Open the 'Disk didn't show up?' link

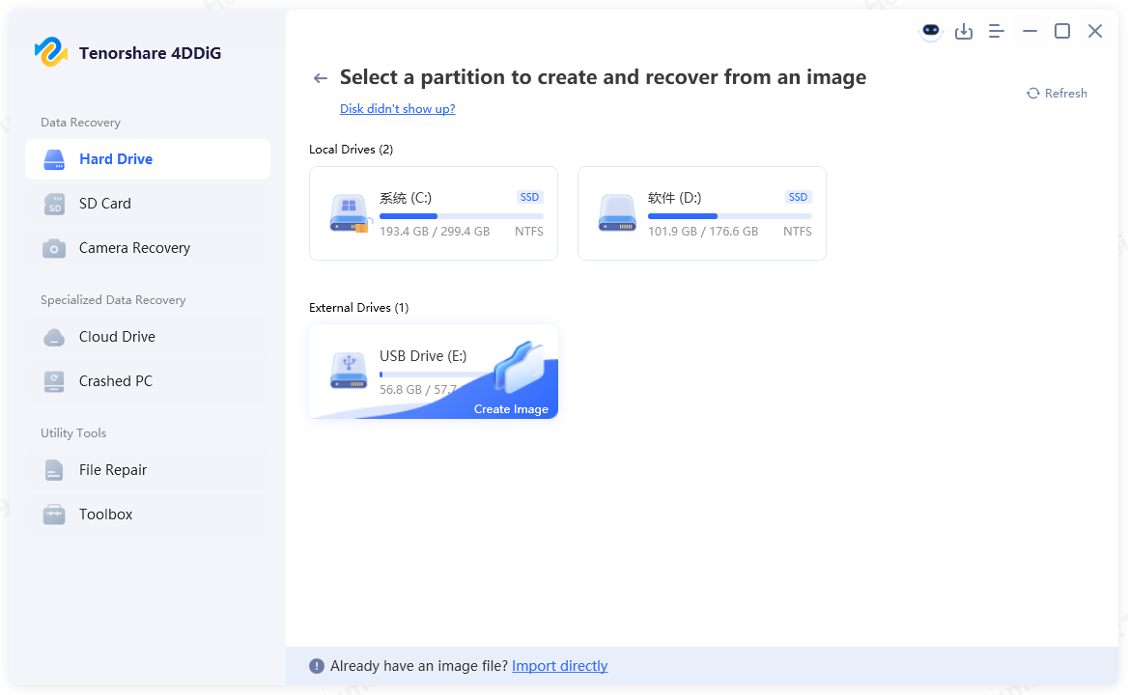click(397, 108)
